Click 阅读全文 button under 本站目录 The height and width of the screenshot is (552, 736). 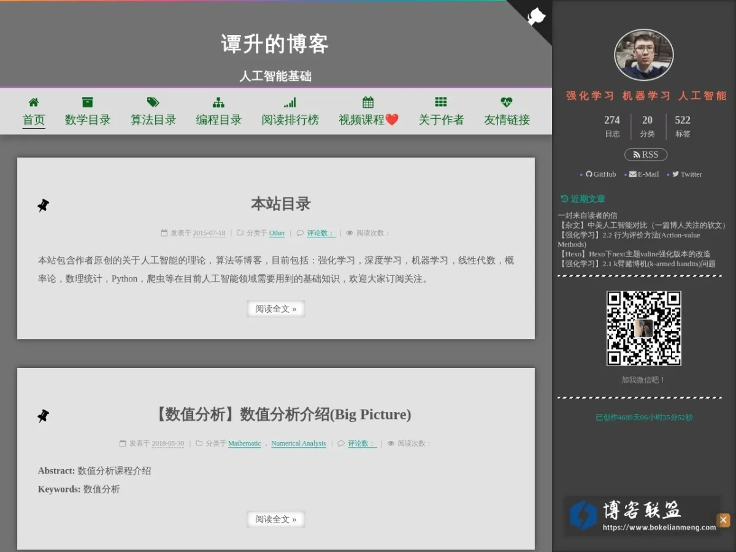276,309
